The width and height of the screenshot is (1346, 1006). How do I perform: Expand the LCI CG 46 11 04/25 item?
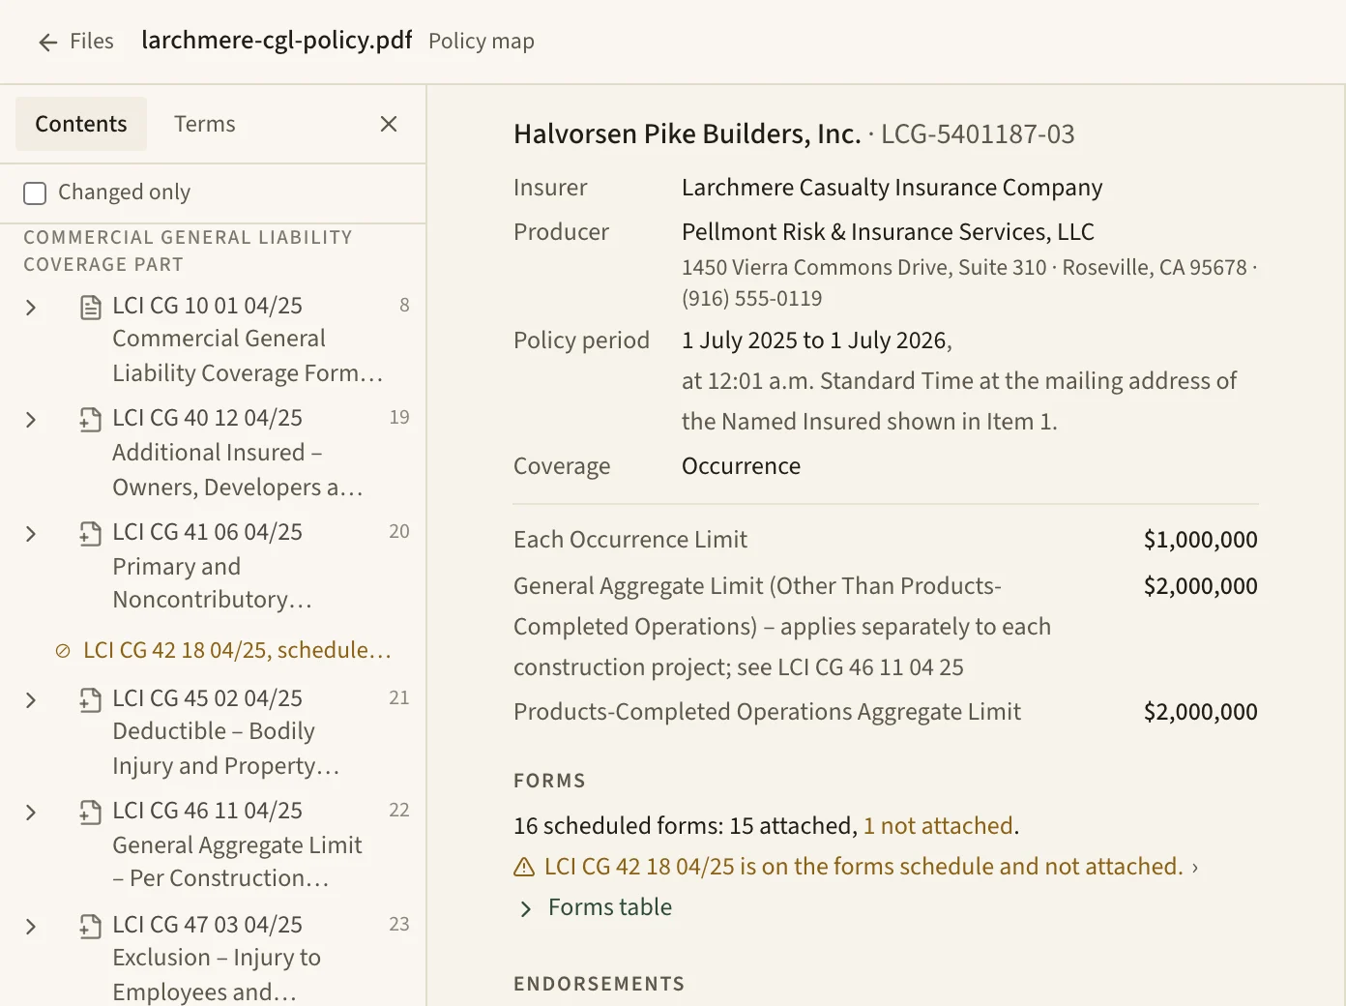(31, 813)
